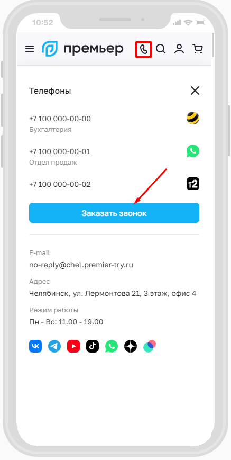This screenshot has height=460, width=231.
Task: Call the Отдел продаж number +7 100 000-00-01
Action: coord(60,152)
